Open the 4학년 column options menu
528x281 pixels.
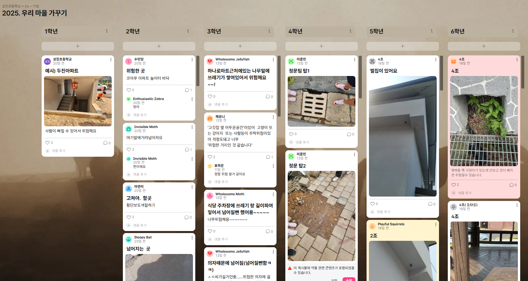[351, 31]
